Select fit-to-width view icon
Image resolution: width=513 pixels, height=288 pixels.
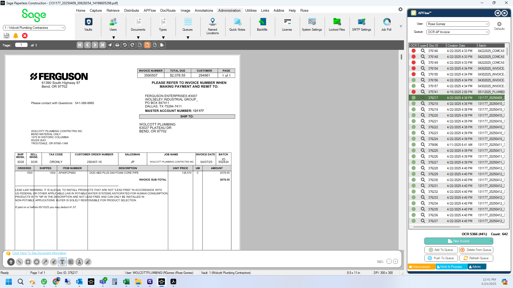(140, 45)
